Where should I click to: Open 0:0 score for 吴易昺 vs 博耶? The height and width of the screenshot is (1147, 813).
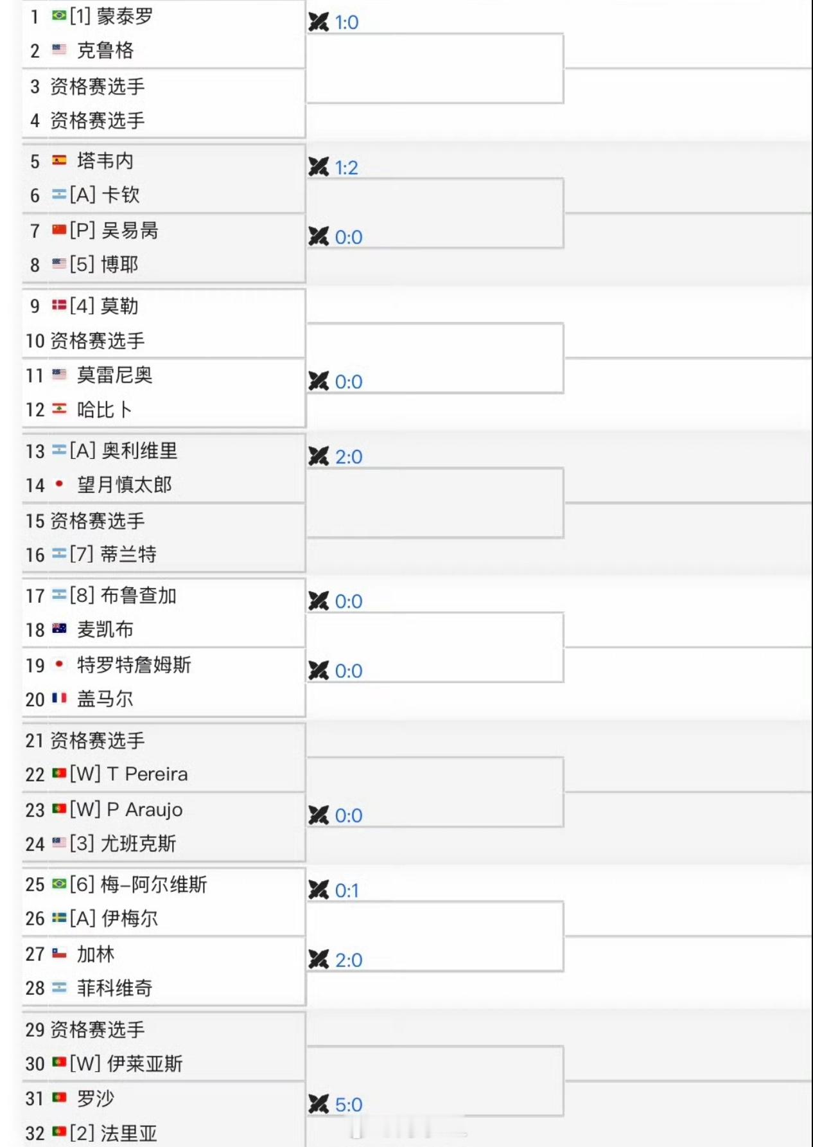[x=349, y=237]
